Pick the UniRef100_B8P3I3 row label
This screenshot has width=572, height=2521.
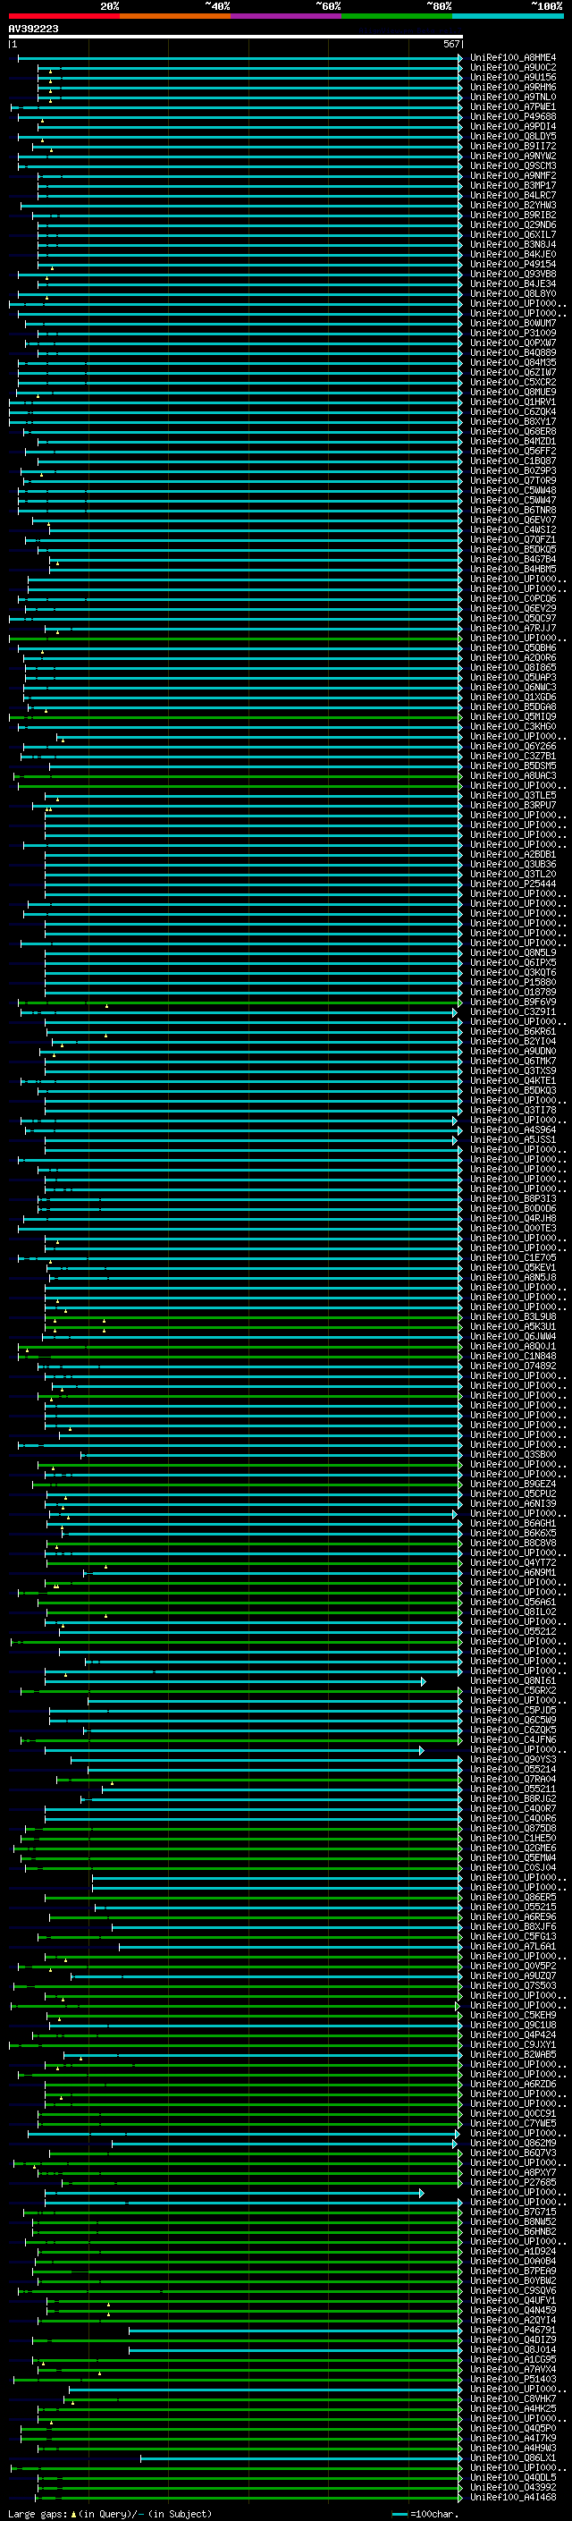click(513, 1197)
